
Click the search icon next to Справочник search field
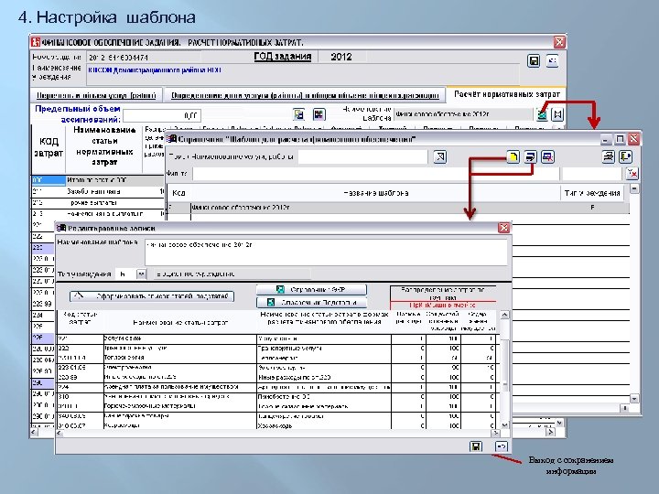[440, 157]
